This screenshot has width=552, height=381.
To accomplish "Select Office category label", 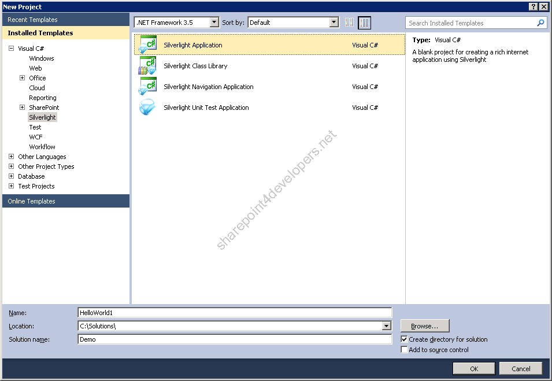I will 38,78.
